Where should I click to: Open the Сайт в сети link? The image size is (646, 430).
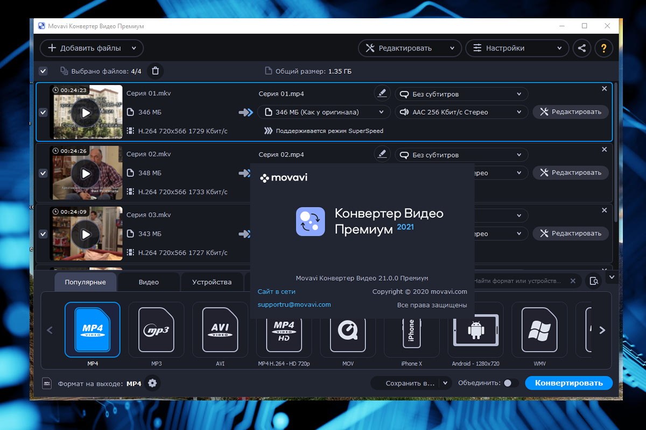(276, 291)
